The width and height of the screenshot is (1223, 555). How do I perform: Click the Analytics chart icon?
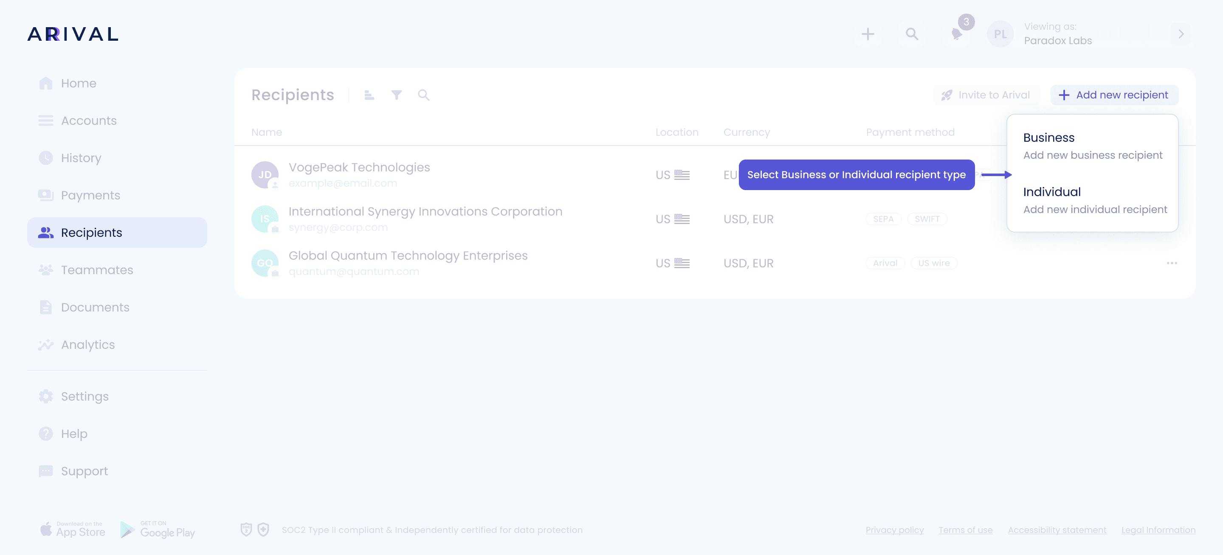click(x=45, y=345)
